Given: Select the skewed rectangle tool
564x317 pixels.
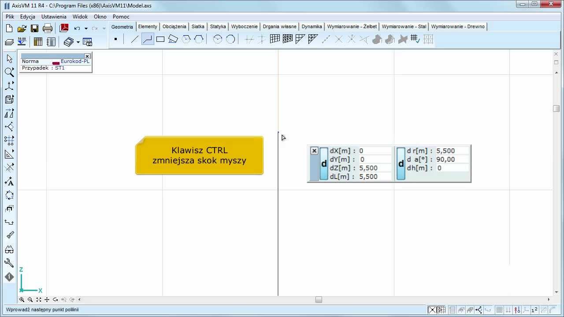Looking at the screenshot, I should [173, 39].
